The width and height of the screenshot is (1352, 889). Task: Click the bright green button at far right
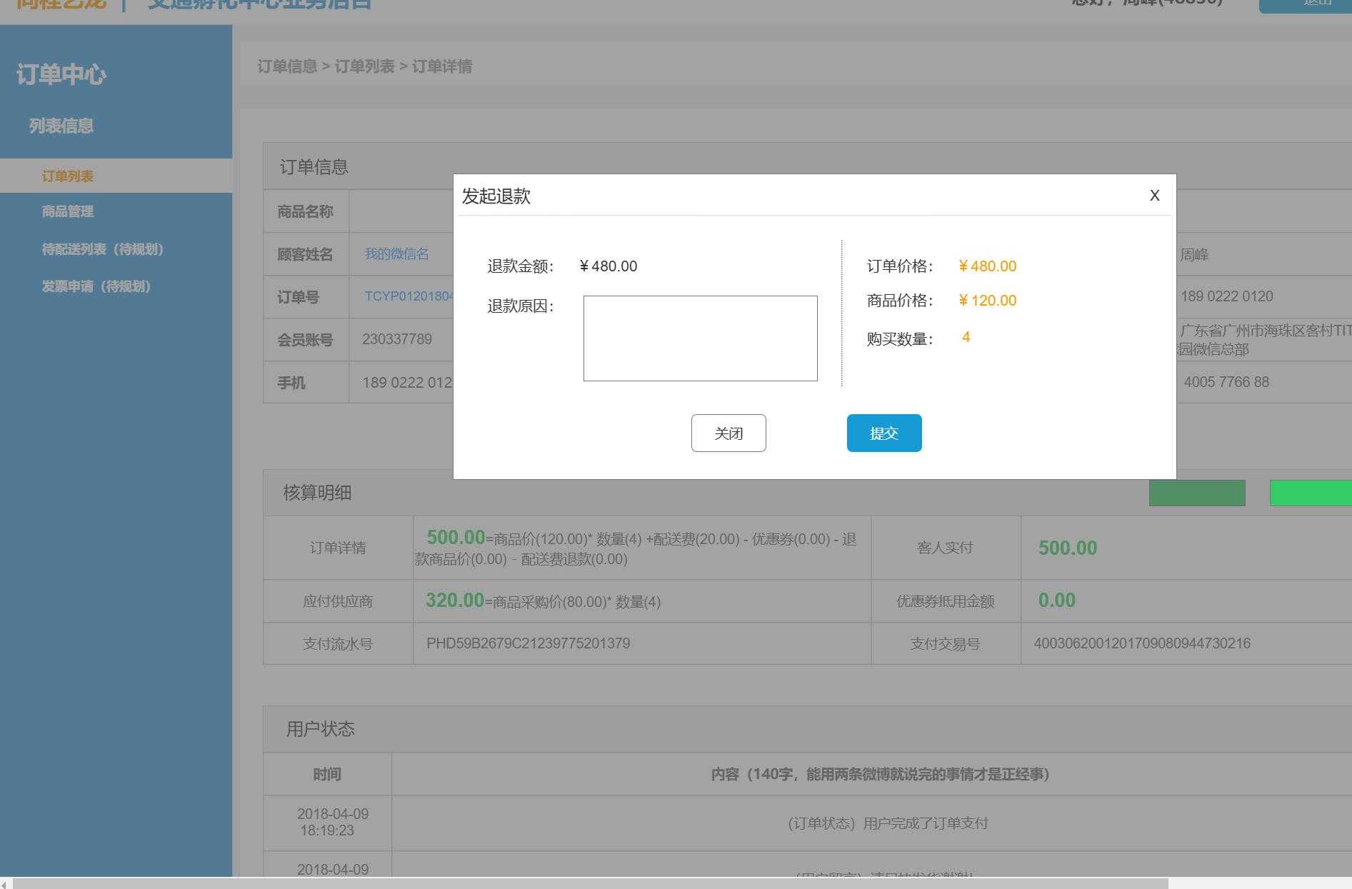[1318, 493]
